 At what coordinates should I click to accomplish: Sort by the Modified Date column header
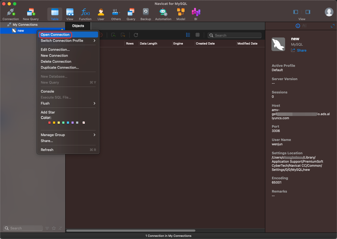(x=247, y=43)
